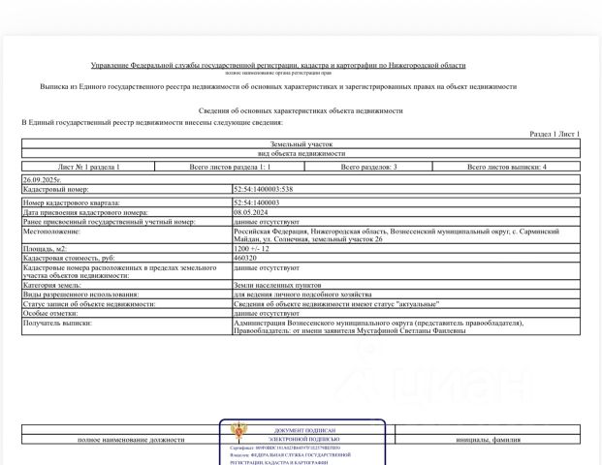602x465 pixels.
Task: Click the 'Особые отметки:' label
Action: 50,314
